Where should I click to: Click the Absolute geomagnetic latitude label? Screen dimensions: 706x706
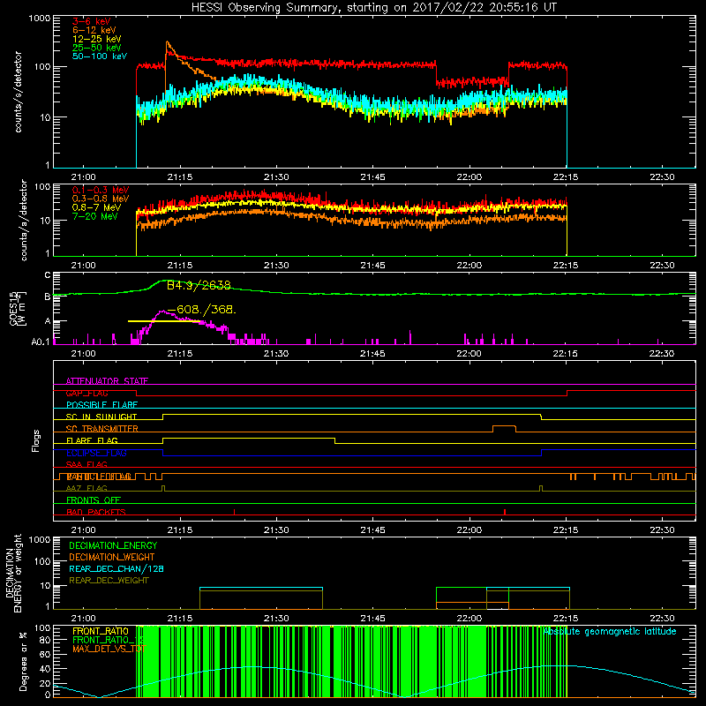click(x=610, y=631)
